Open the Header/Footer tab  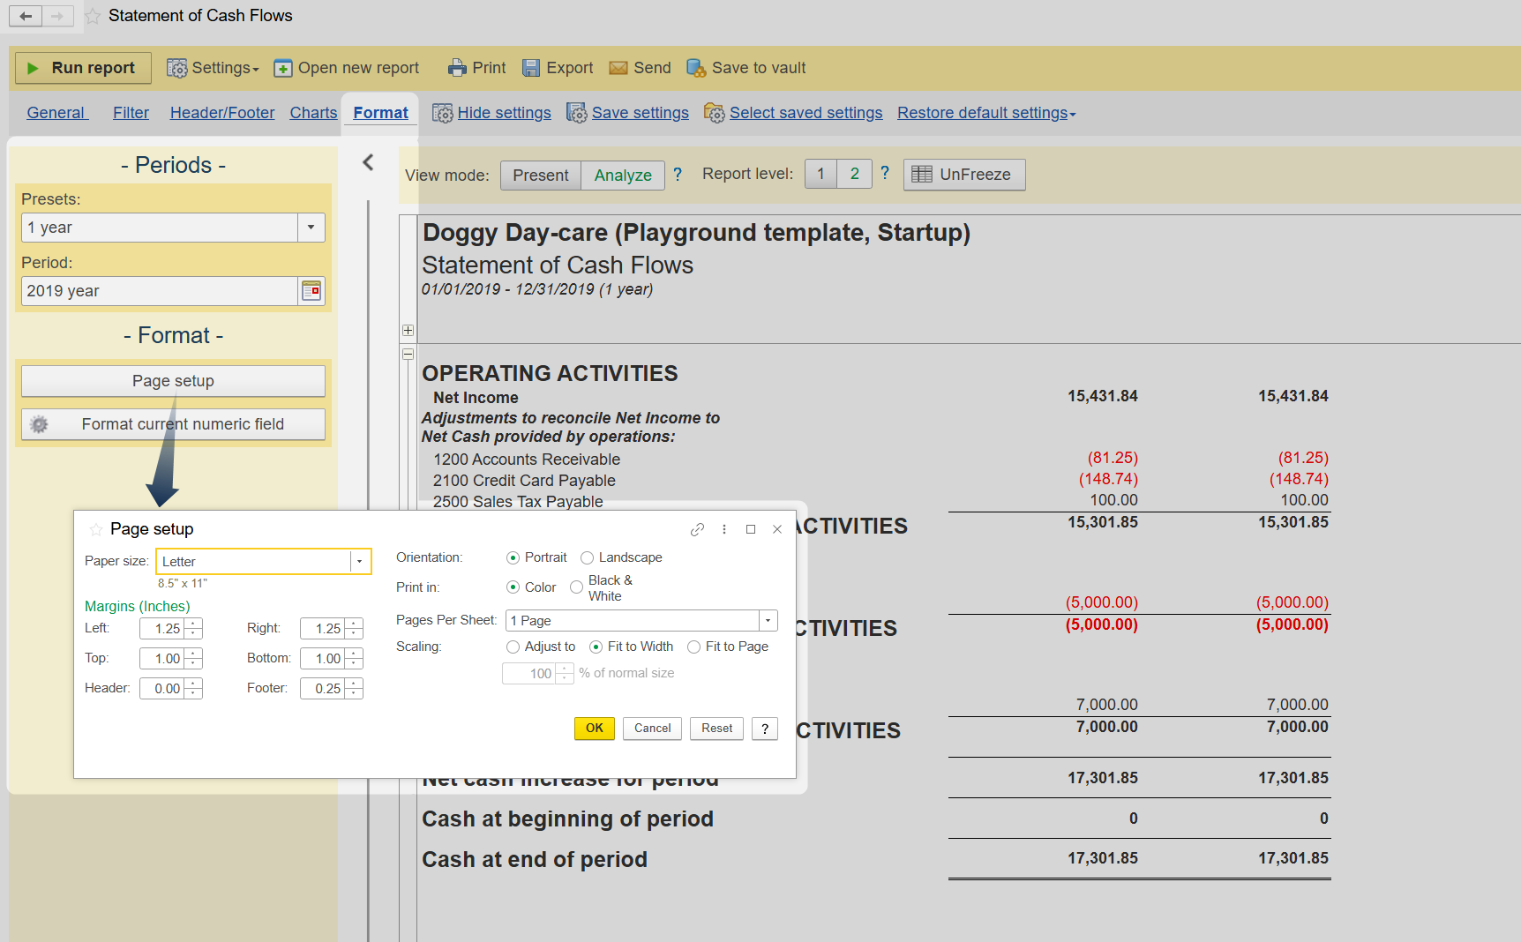222,113
